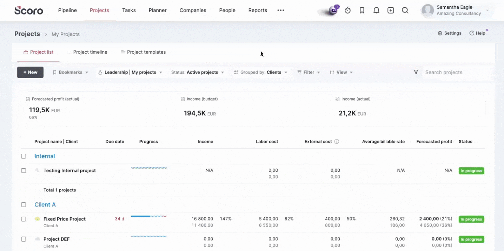
Task: Click the quick add plus icon
Action: tap(391, 11)
